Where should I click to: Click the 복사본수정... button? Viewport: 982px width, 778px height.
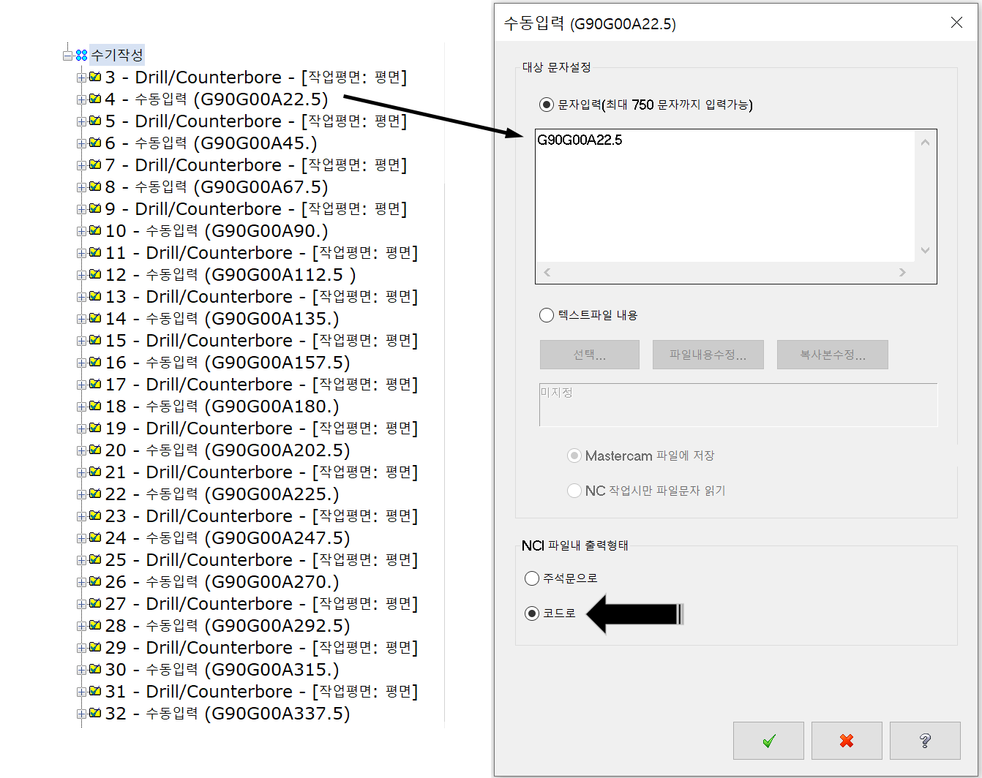[833, 355]
